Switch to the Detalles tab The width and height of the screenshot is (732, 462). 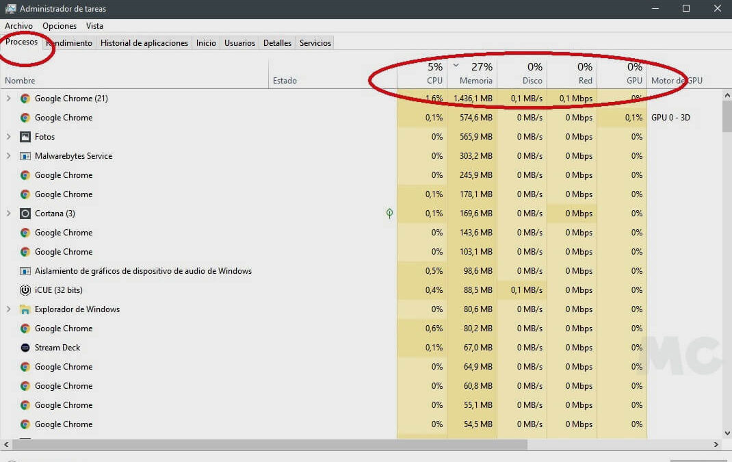(x=277, y=43)
